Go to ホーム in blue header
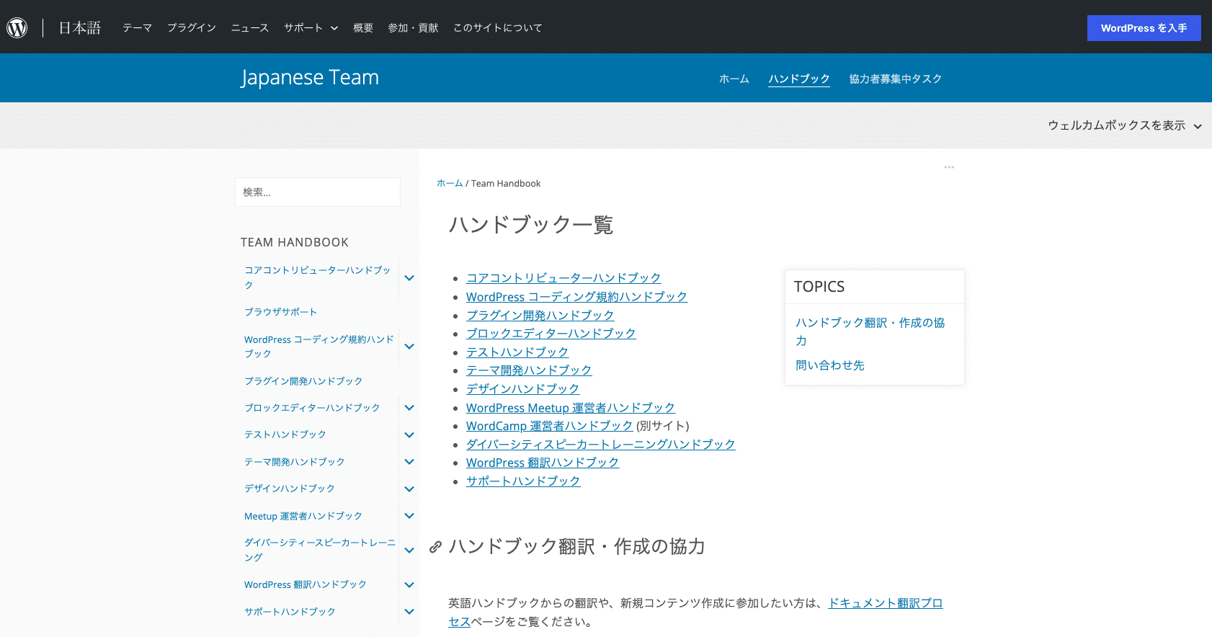The height and width of the screenshot is (637, 1212). pos(734,79)
